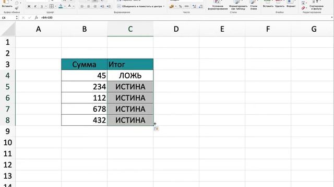Click the cell borders icon
334x187 pixels.
(x=51, y=6)
